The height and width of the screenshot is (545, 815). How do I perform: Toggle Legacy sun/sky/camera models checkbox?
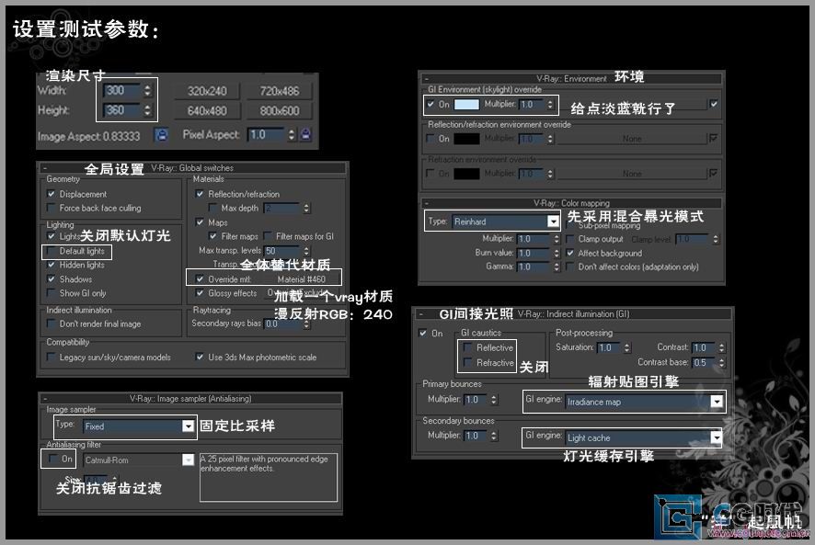coord(51,357)
